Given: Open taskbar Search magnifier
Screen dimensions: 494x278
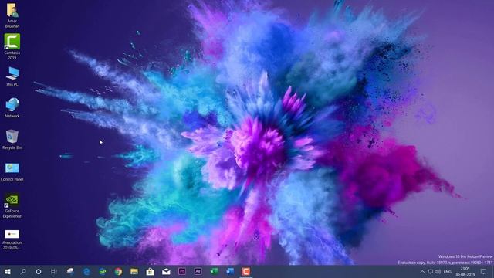Looking at the screenshot, I should point(23,271).
